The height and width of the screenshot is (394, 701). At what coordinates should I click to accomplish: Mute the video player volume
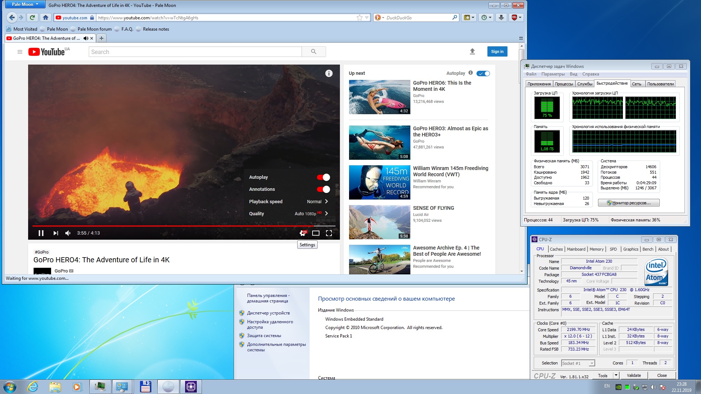tap(68, 233)
